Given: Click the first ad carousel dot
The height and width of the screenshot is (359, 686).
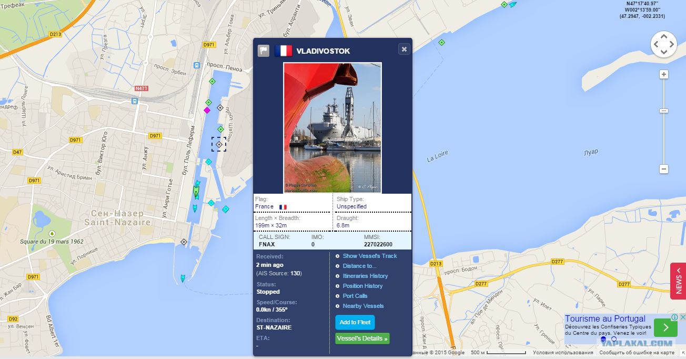Looking at the screenshot, I should click(x=603, y=339).
